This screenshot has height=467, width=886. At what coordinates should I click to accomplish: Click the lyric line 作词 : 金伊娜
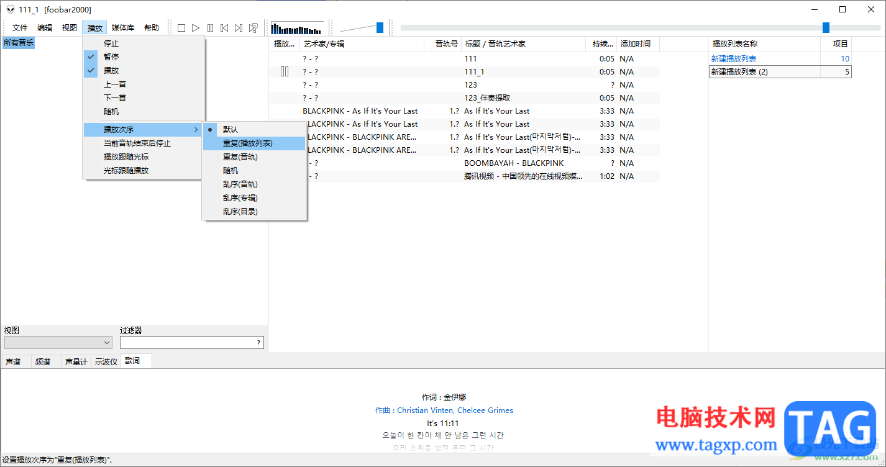point(444,397)
